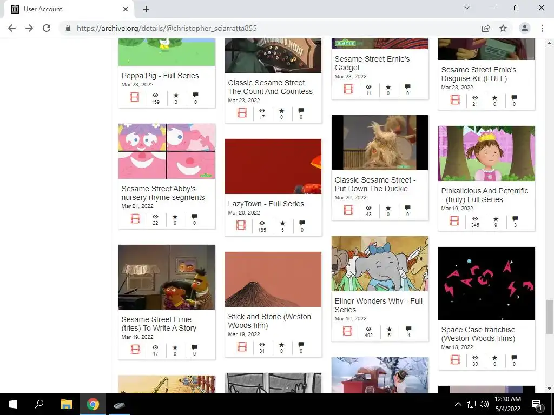554x415 pixels.
Task: Show hidden system tray icons
Action: [458, 404]
